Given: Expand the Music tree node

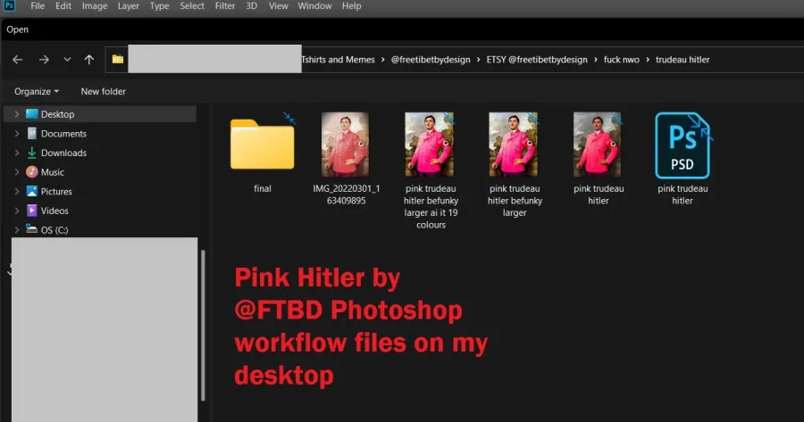Looking at the screenshot, I should (17, 172).
